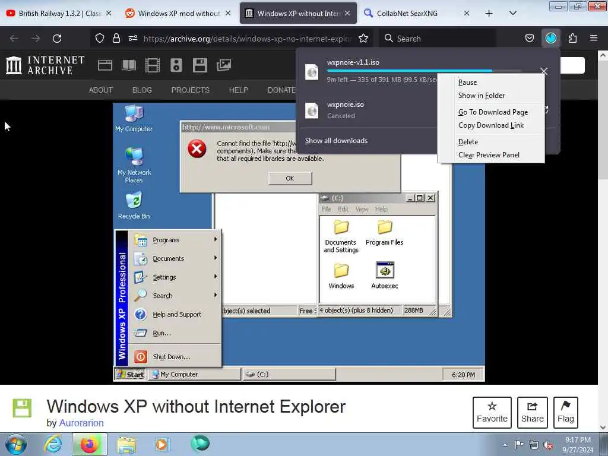608x456 pixels.
Task: Click the Windows XP screenshot preview image
Action: (299, 242)
